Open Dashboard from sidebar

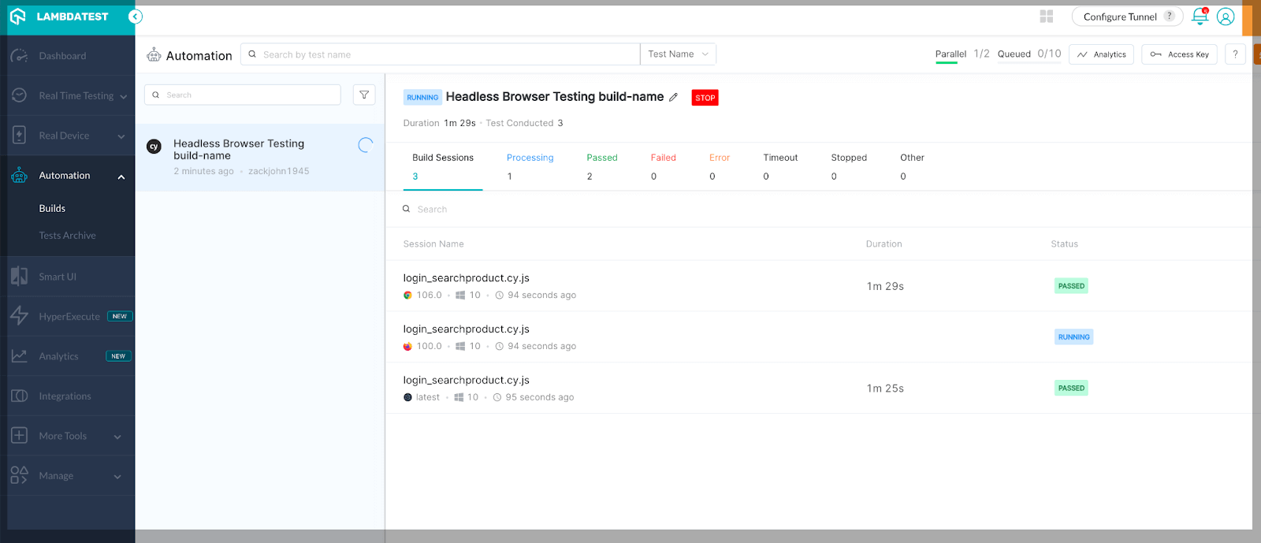click(x=62, y=56)
